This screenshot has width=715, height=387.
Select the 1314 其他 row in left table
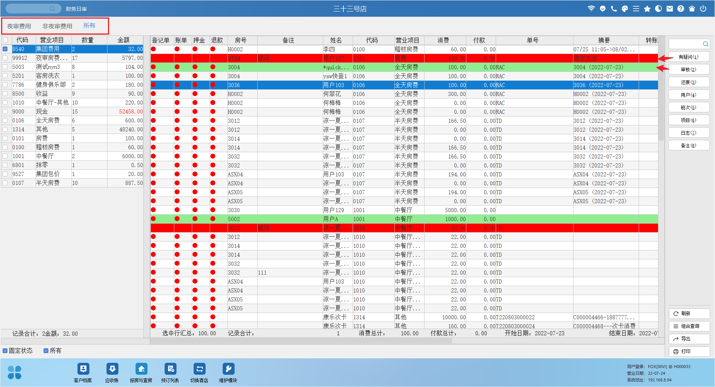(73, 129)
